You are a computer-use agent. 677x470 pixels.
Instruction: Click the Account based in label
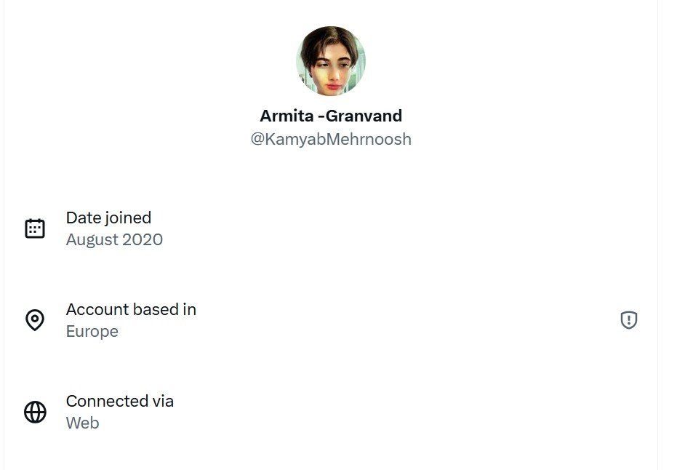(x=131, y=309)
